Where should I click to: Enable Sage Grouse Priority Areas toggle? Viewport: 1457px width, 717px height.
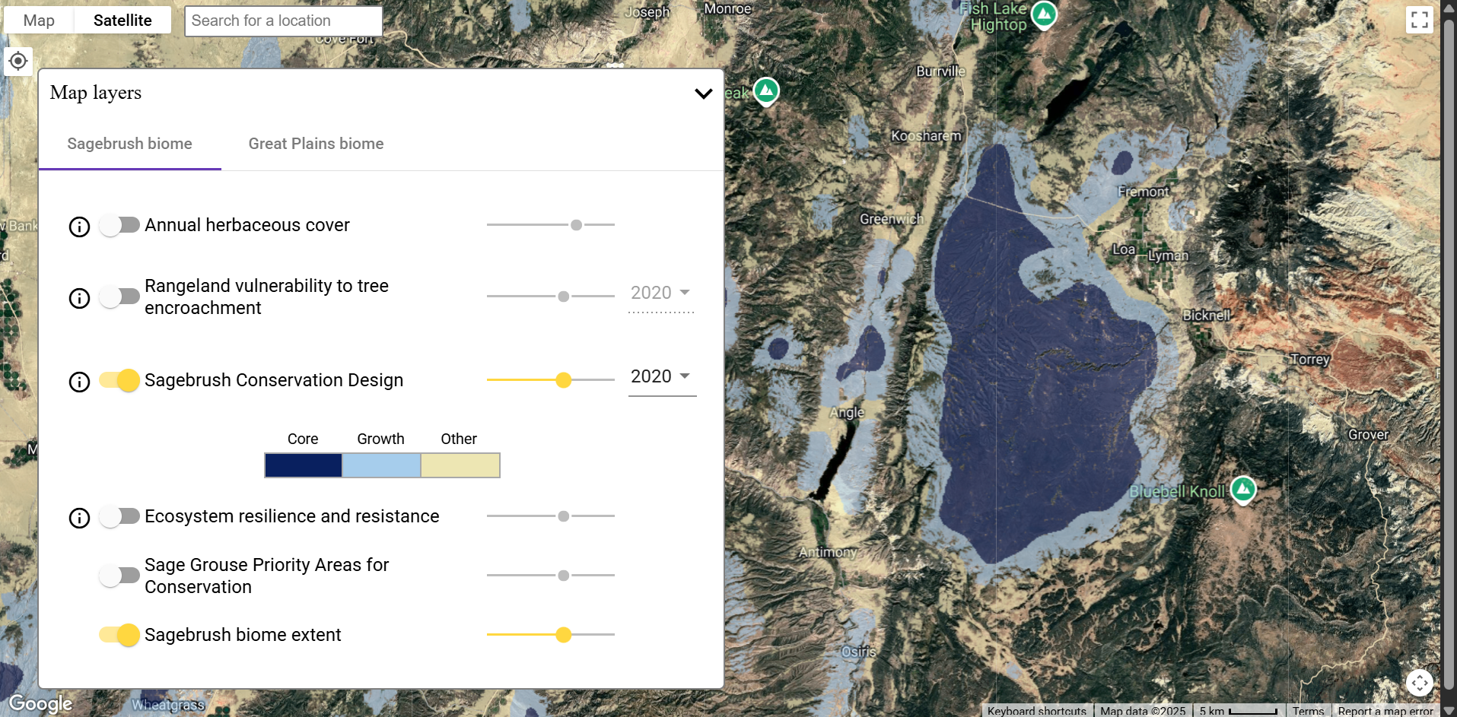[119, 576]
